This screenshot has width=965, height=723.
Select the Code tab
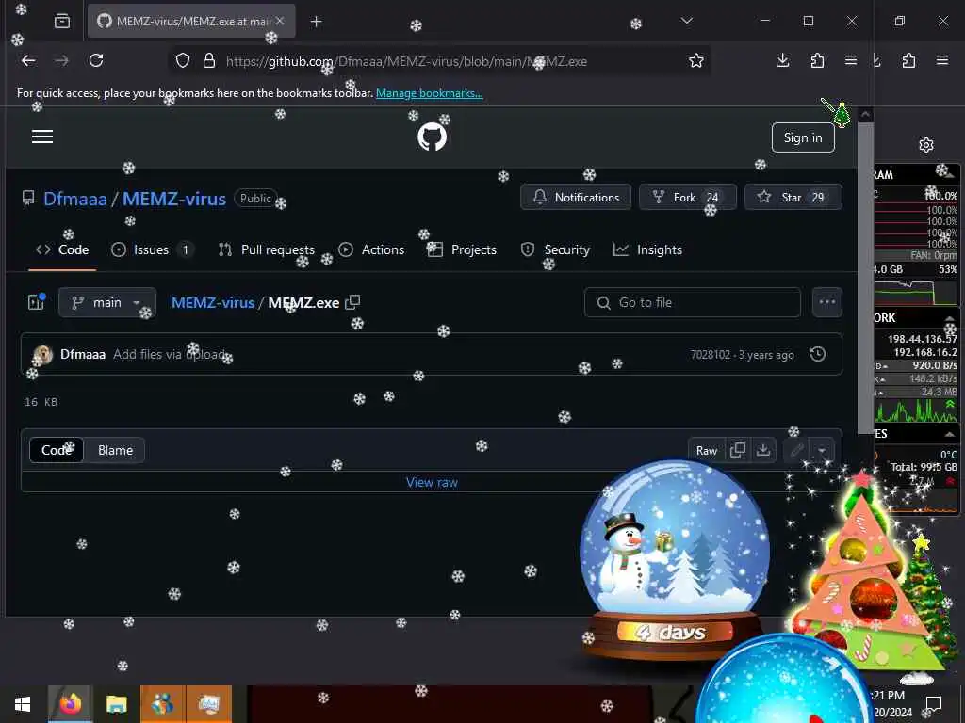tap(62, 250)
